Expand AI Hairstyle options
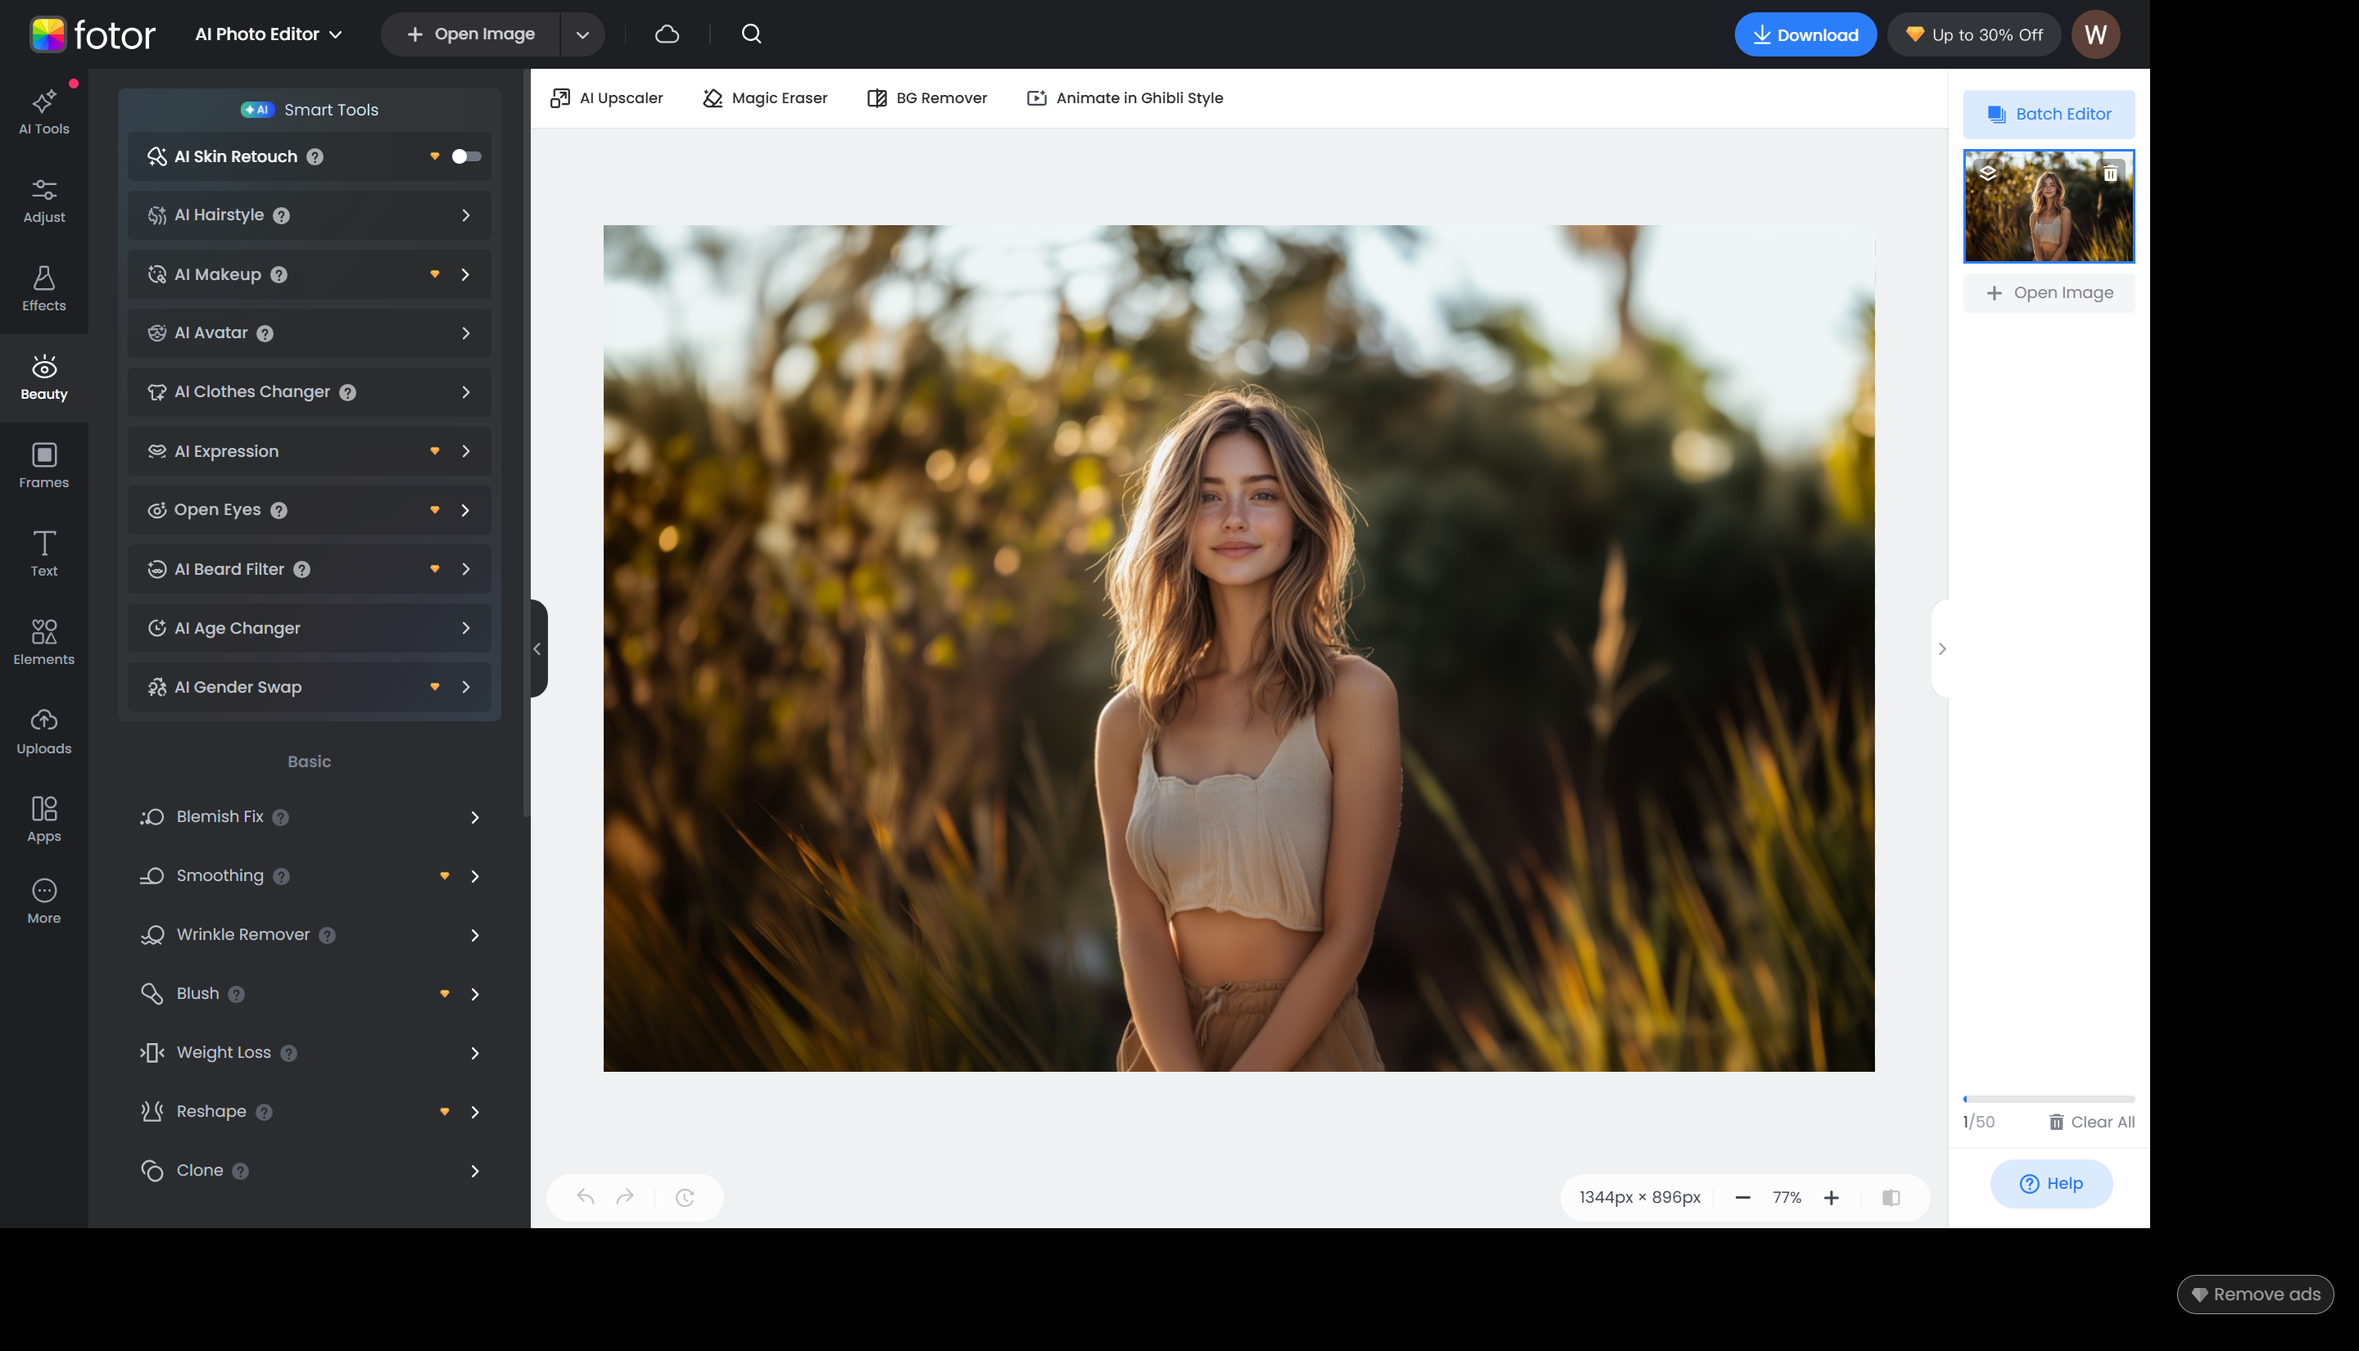 pos(466,215)
